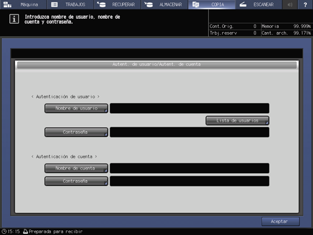Screen dimensions: 313x235
Task: Switch to the ESCANEAR tab
Action: tap(259, 4)
